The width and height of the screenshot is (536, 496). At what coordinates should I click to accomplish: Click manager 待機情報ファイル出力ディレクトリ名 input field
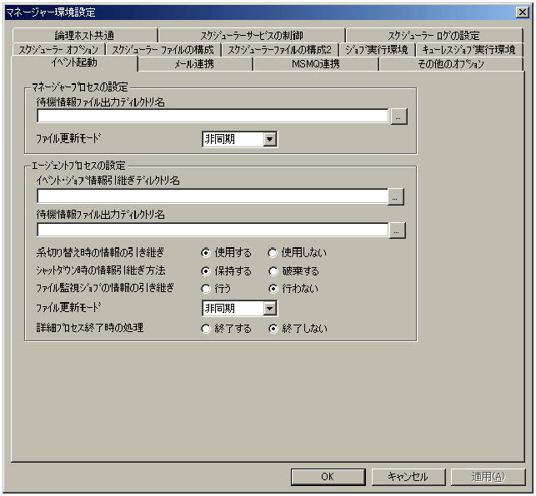point(213,116)
